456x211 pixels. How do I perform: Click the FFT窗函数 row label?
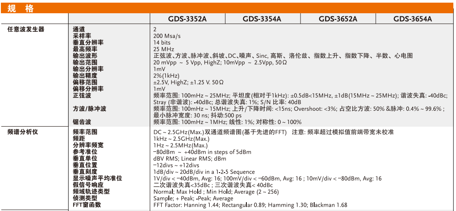(x=87, y=205)
